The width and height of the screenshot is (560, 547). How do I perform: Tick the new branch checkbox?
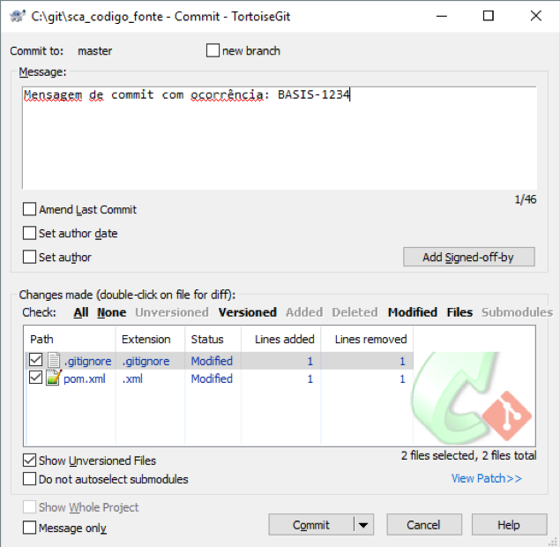(x=213, y=50)
